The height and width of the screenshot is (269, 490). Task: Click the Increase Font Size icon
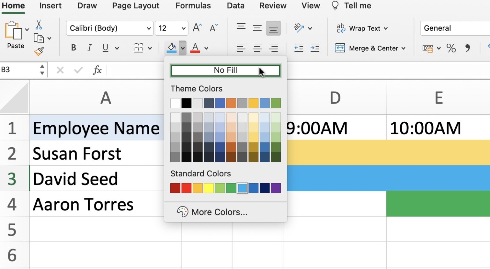[x=197, y=28]
